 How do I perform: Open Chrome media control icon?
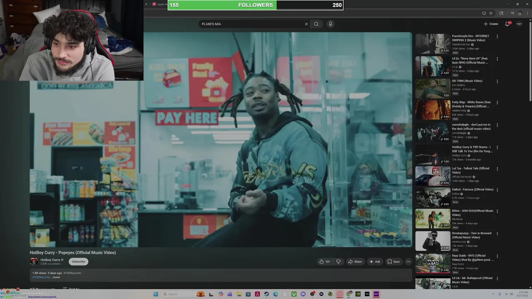(x=512, y=13)
